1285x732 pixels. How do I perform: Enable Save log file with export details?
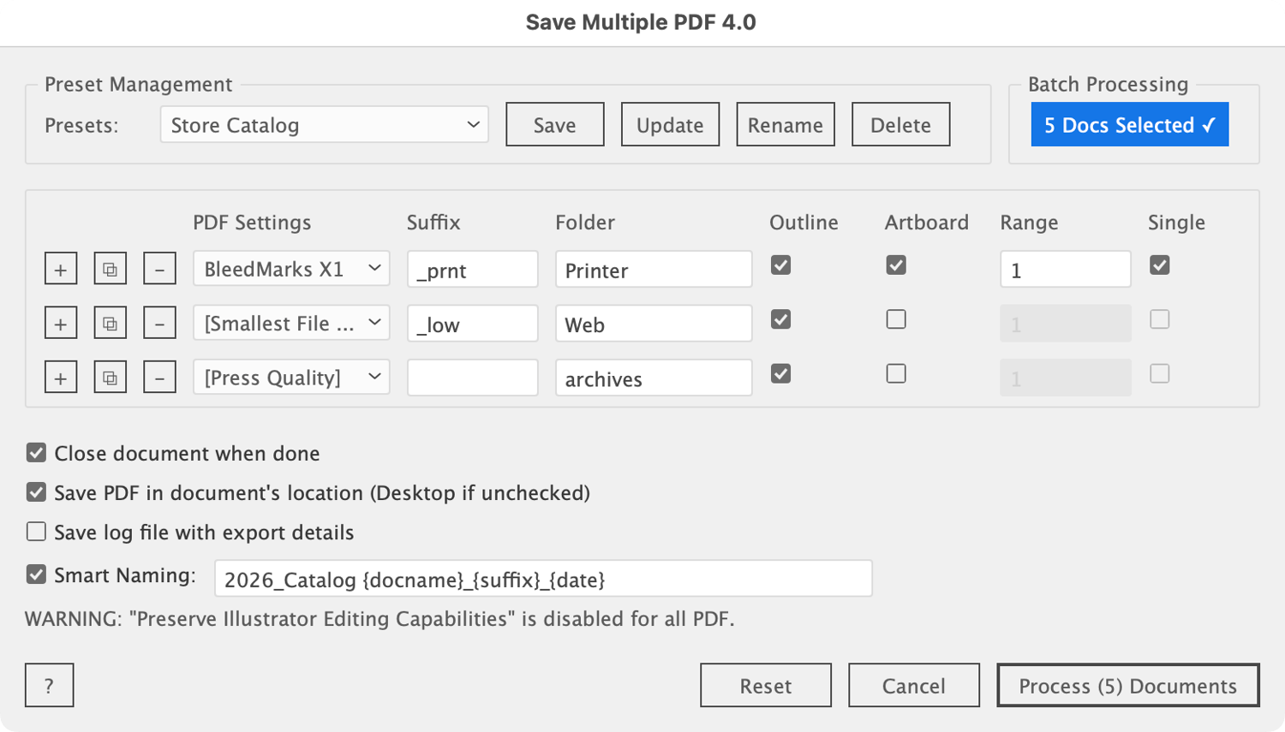tap(36, 532)
